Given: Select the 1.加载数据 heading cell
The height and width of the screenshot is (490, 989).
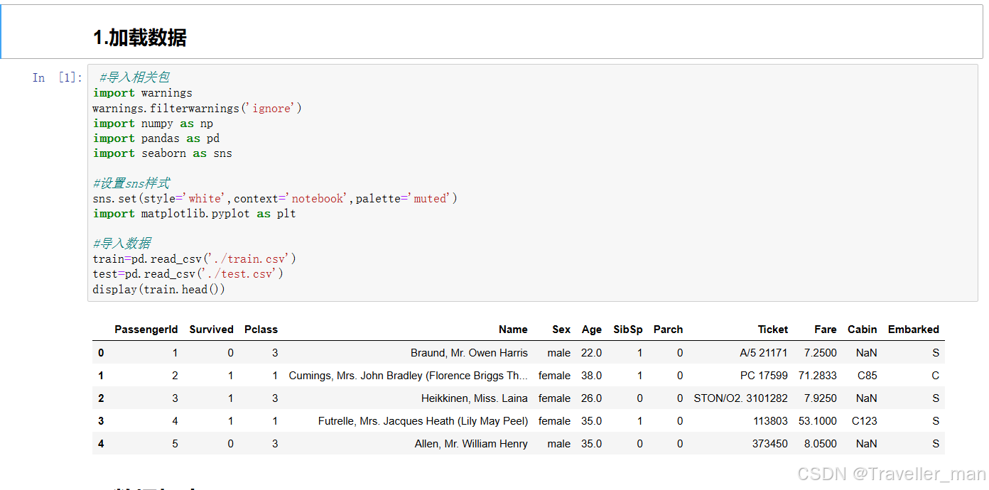Looking at the screenshot, I should pos(493,32).
